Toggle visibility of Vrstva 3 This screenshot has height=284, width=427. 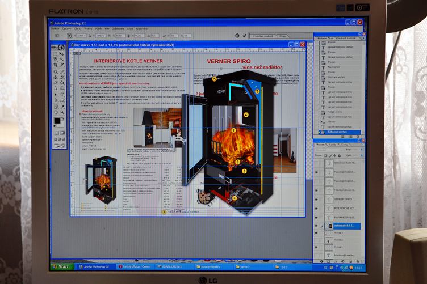tap(317, 233)
